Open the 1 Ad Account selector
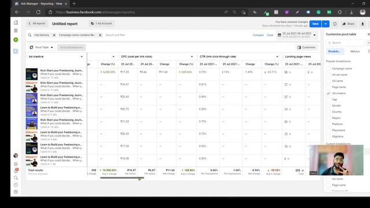This screenshot has width=370, height=208. coord(101,24)
